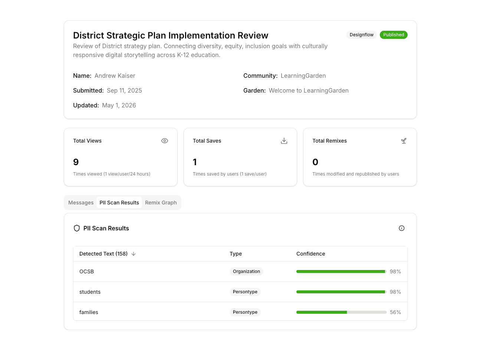Select the PII Scan Results tab
484x350 pixels.
coord(119,203)
